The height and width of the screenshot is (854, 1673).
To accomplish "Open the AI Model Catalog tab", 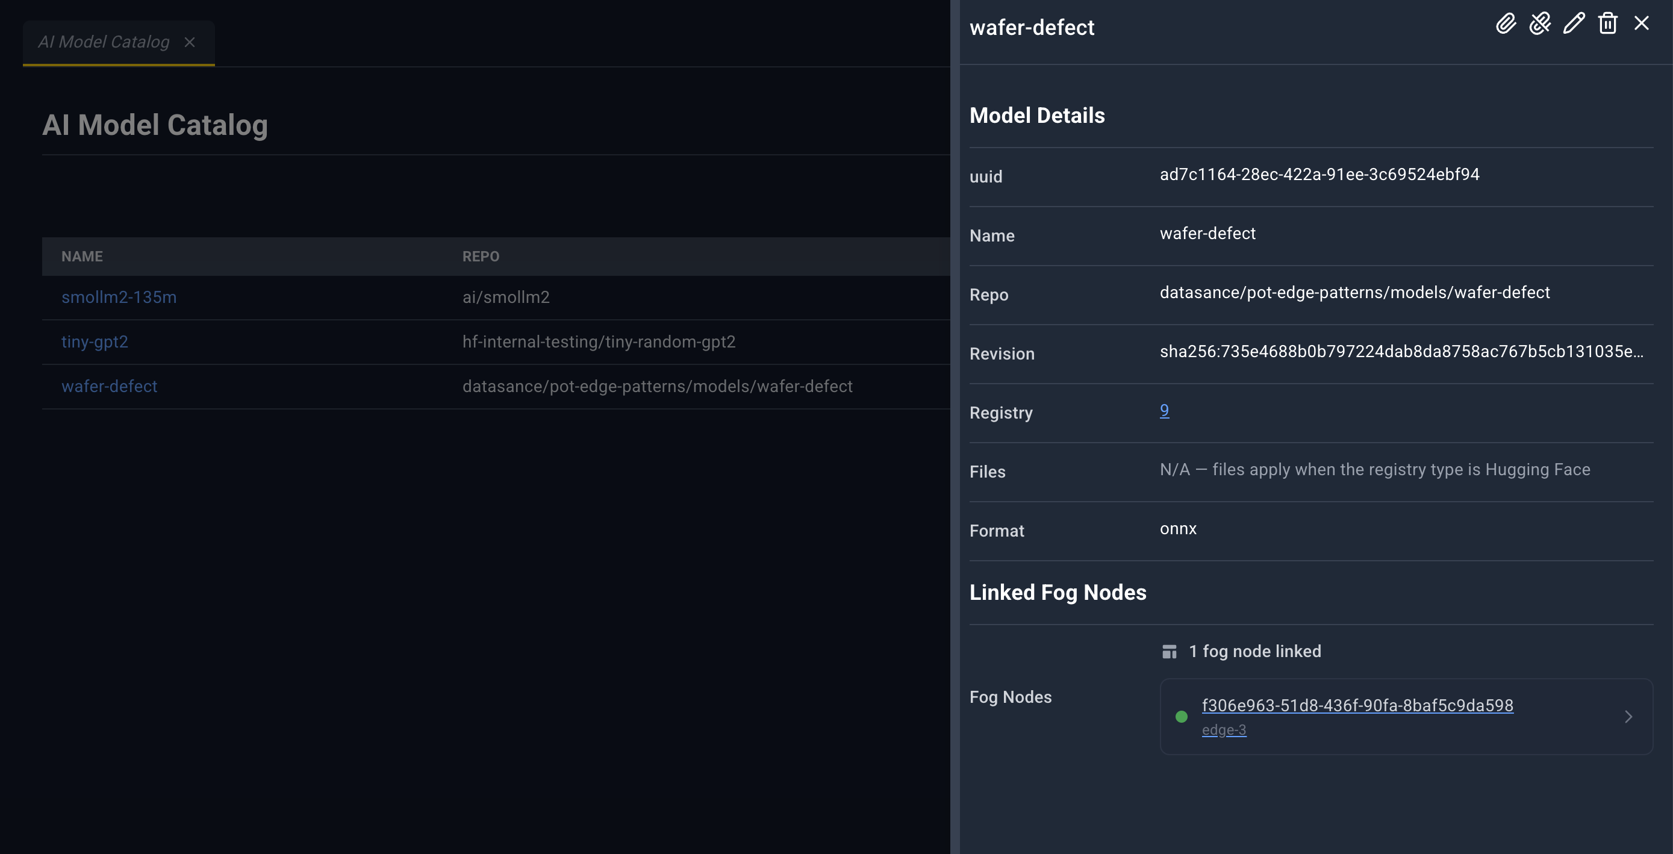I will 104,42.
